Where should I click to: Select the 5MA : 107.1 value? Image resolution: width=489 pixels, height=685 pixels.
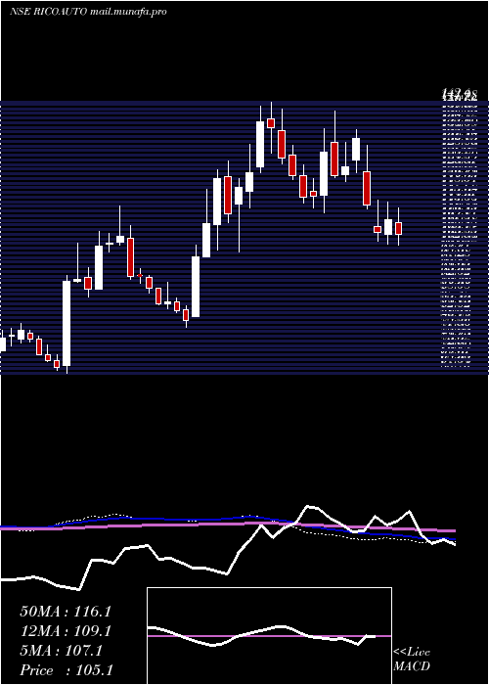click(61, 651)
